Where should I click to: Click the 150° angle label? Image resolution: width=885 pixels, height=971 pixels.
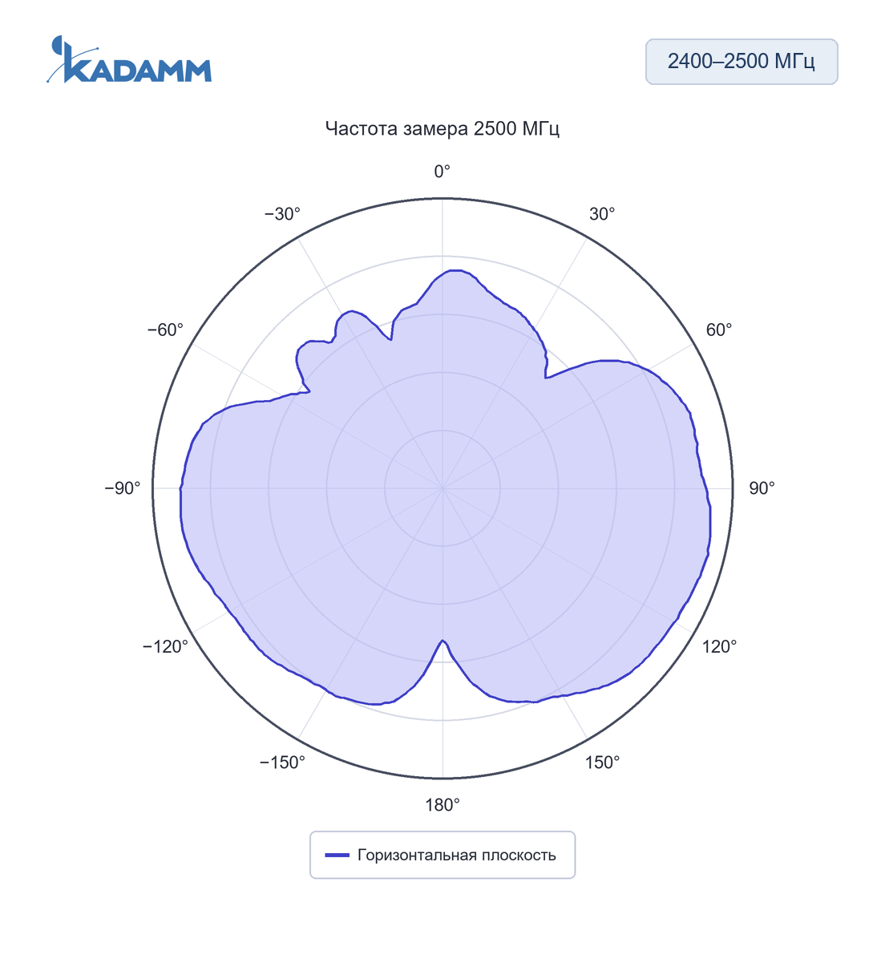602,763
